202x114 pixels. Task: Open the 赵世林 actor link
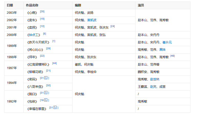point(155,79)
